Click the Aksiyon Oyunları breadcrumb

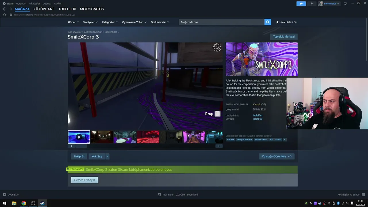(x=93, y=32)
